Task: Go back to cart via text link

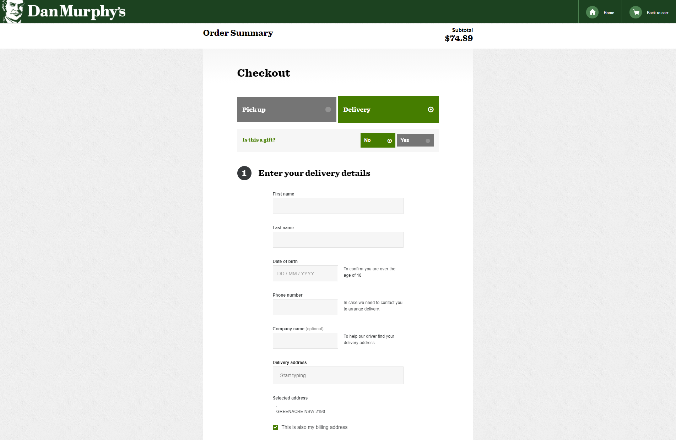Action: pyautogui.click(x=657, y=13)
